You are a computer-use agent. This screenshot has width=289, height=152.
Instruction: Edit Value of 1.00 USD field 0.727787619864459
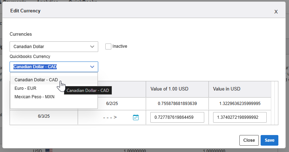177,117
